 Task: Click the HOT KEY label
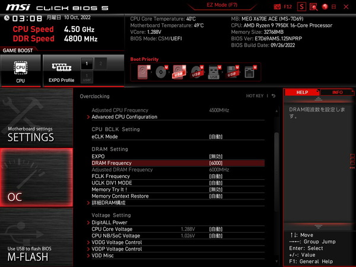tap(255, 96)
